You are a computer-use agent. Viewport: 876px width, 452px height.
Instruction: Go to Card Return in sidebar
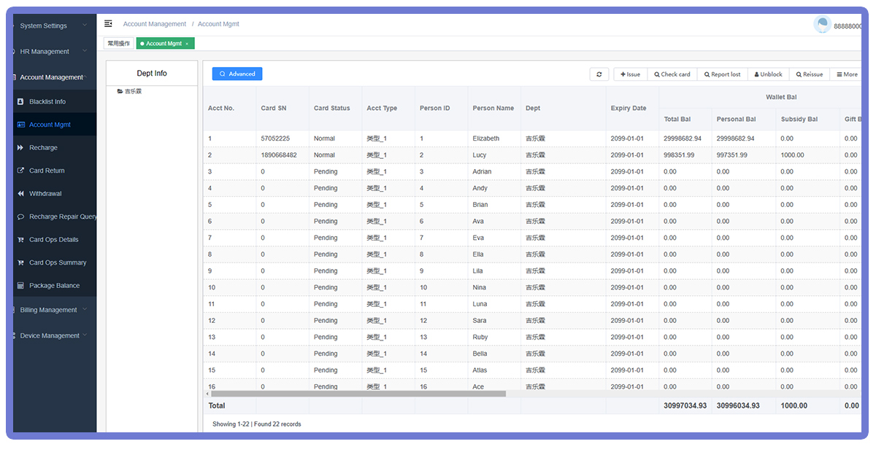pos(47,171)
